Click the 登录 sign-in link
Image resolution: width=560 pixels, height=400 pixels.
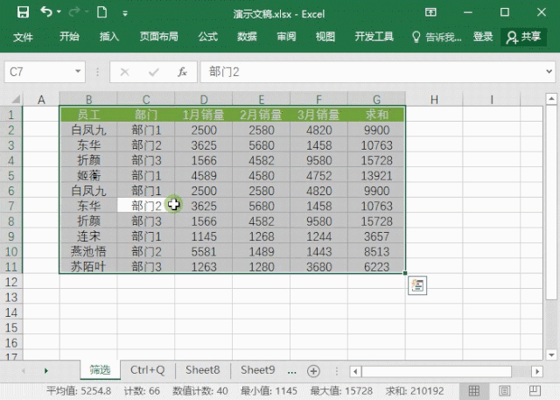tap(483, 37)
